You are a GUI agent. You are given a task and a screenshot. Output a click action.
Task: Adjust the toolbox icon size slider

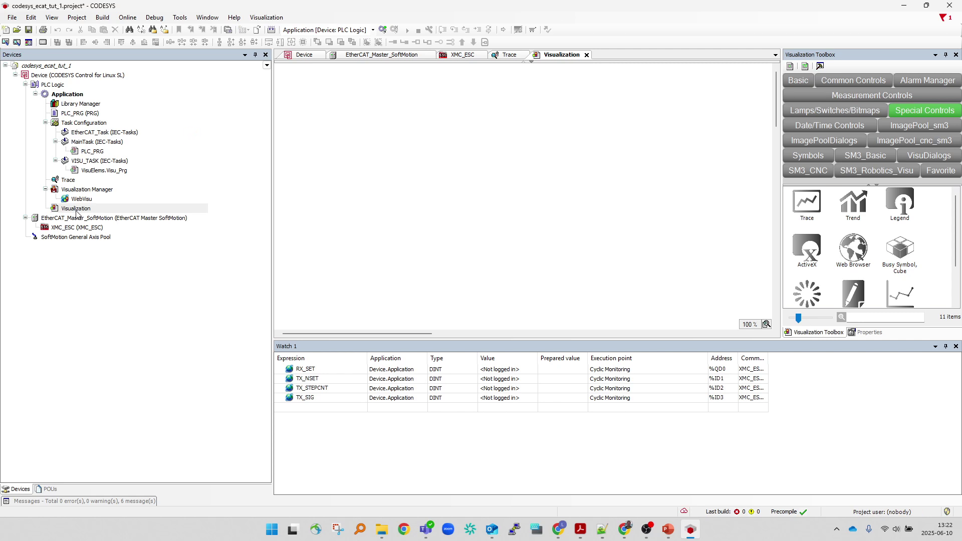coord(798,318)
